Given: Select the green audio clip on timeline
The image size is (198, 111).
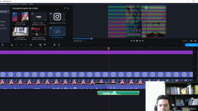Looking at the screenshot, I should click(x=118, y=93).
